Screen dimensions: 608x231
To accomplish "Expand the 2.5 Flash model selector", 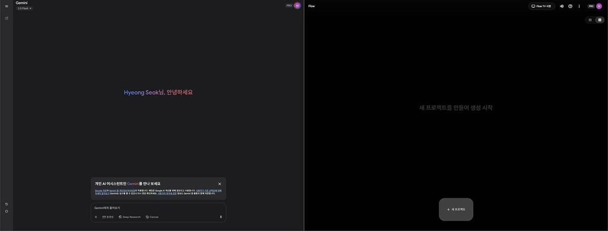I will pos(24,9).
